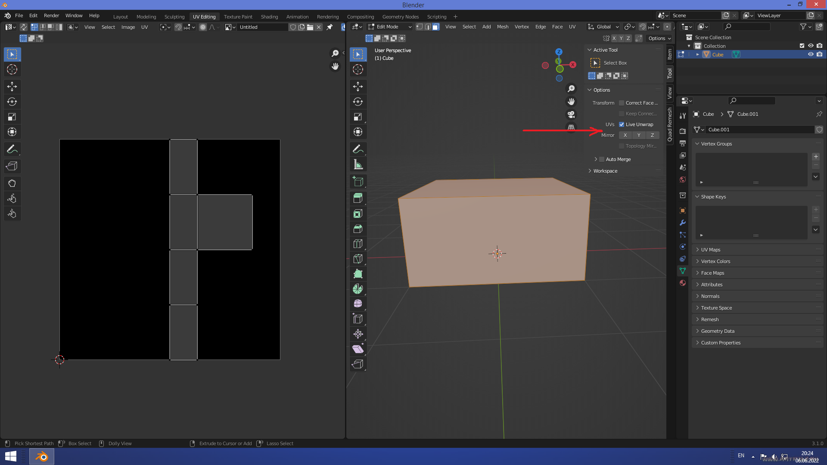Toggle Mirror X axis button
827x465 pixels.
point(625,135)
